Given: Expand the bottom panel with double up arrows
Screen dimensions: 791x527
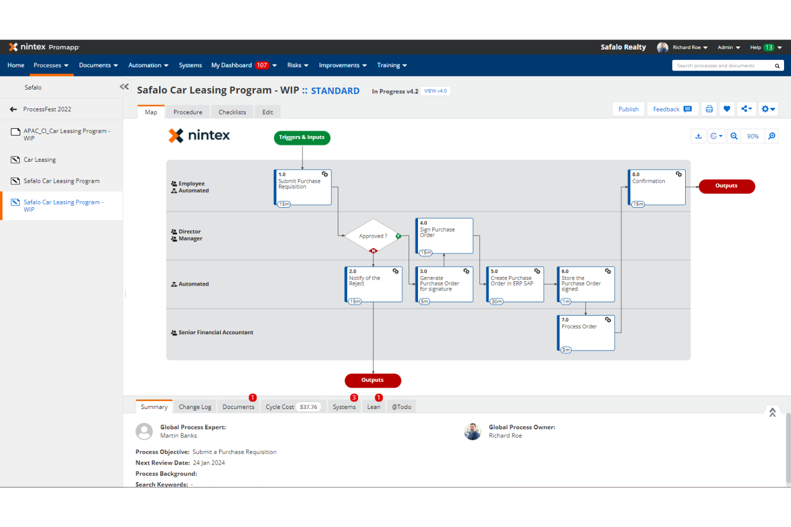Looking at the screenshot, I should click(x=772, y=412).
